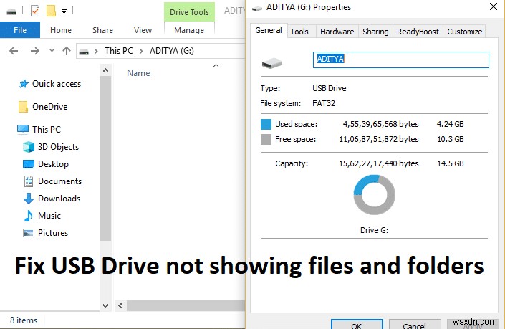Open the Manage ribbon tab
This screenshot has width=505, height=329.
pyautogui.click(x=189, y=30)
